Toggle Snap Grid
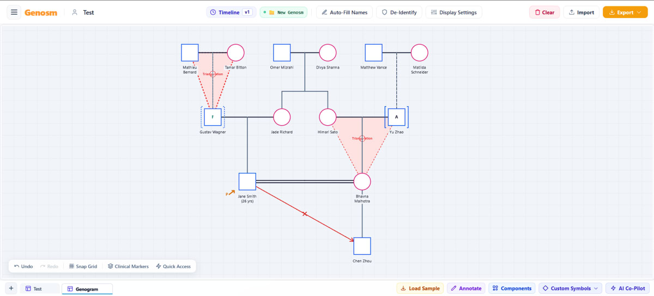Viewport: 654px width, 296px height. pos(83,266)
